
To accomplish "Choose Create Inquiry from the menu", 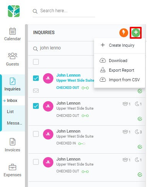I will pos(119,45).
